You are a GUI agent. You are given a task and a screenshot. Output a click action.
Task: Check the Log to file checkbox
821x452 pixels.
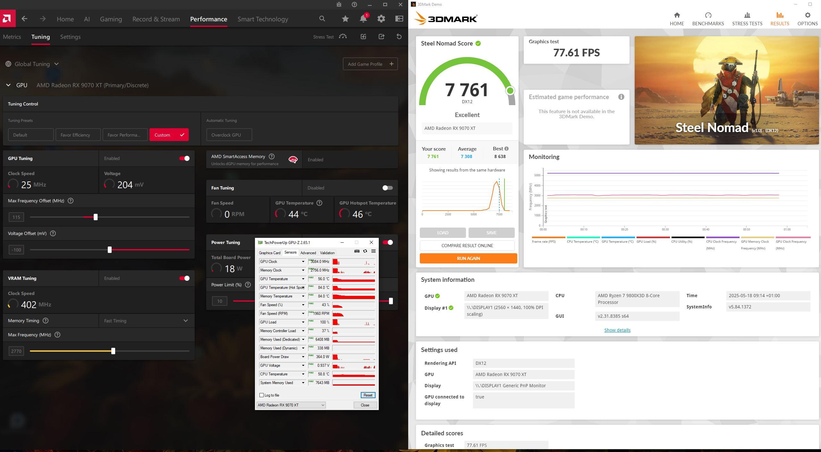pyautogui.click(x=261, y=395)
